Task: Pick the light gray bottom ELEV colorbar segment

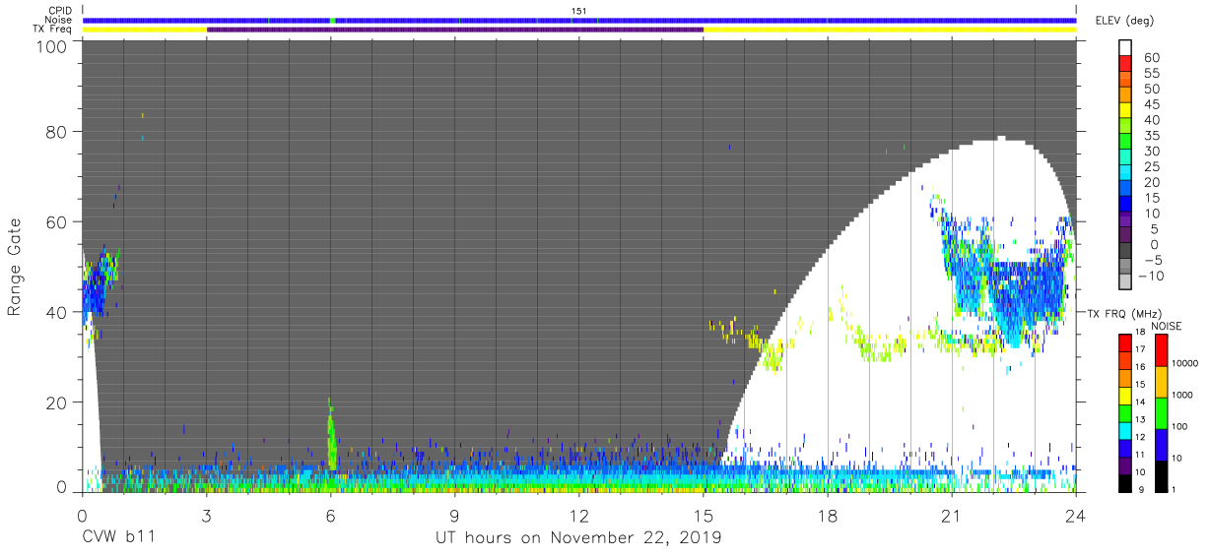Action: click(1127, 282)
